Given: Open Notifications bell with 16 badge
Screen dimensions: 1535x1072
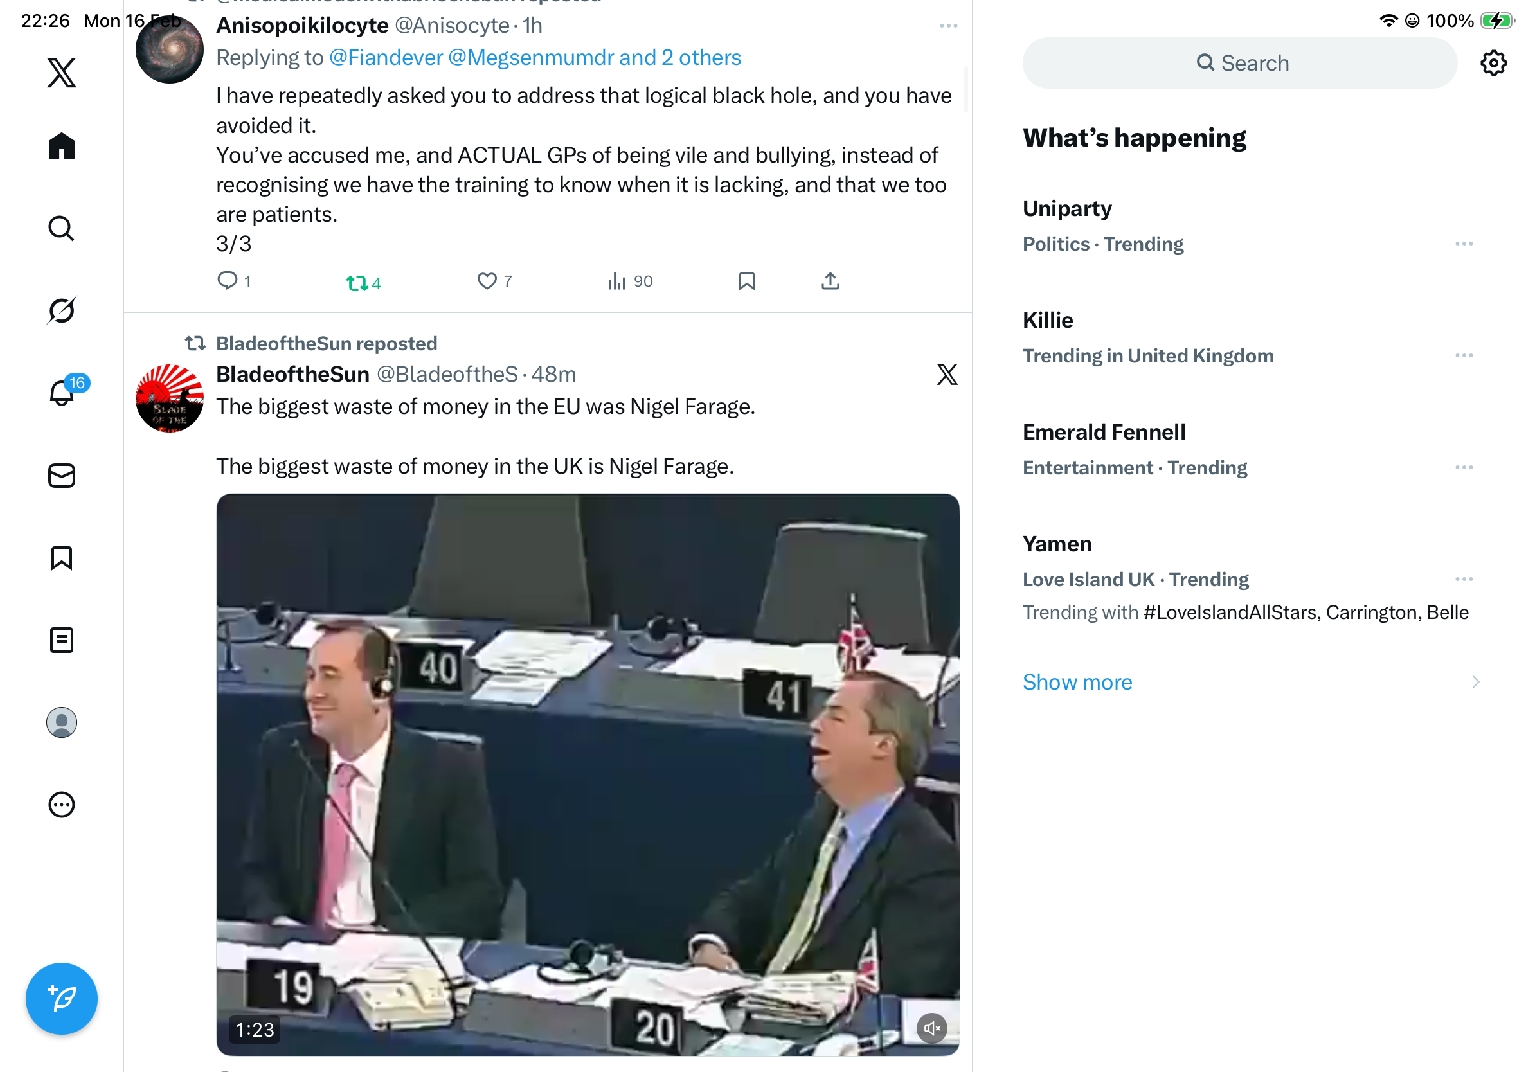Looking at the screenshot, I should [x=62, y=393].
